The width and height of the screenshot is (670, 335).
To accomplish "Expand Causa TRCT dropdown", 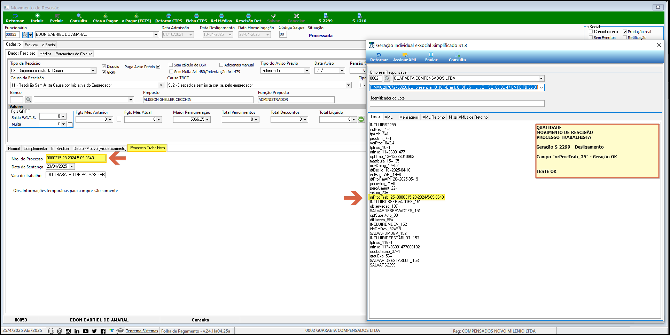I will pos(348,85).
